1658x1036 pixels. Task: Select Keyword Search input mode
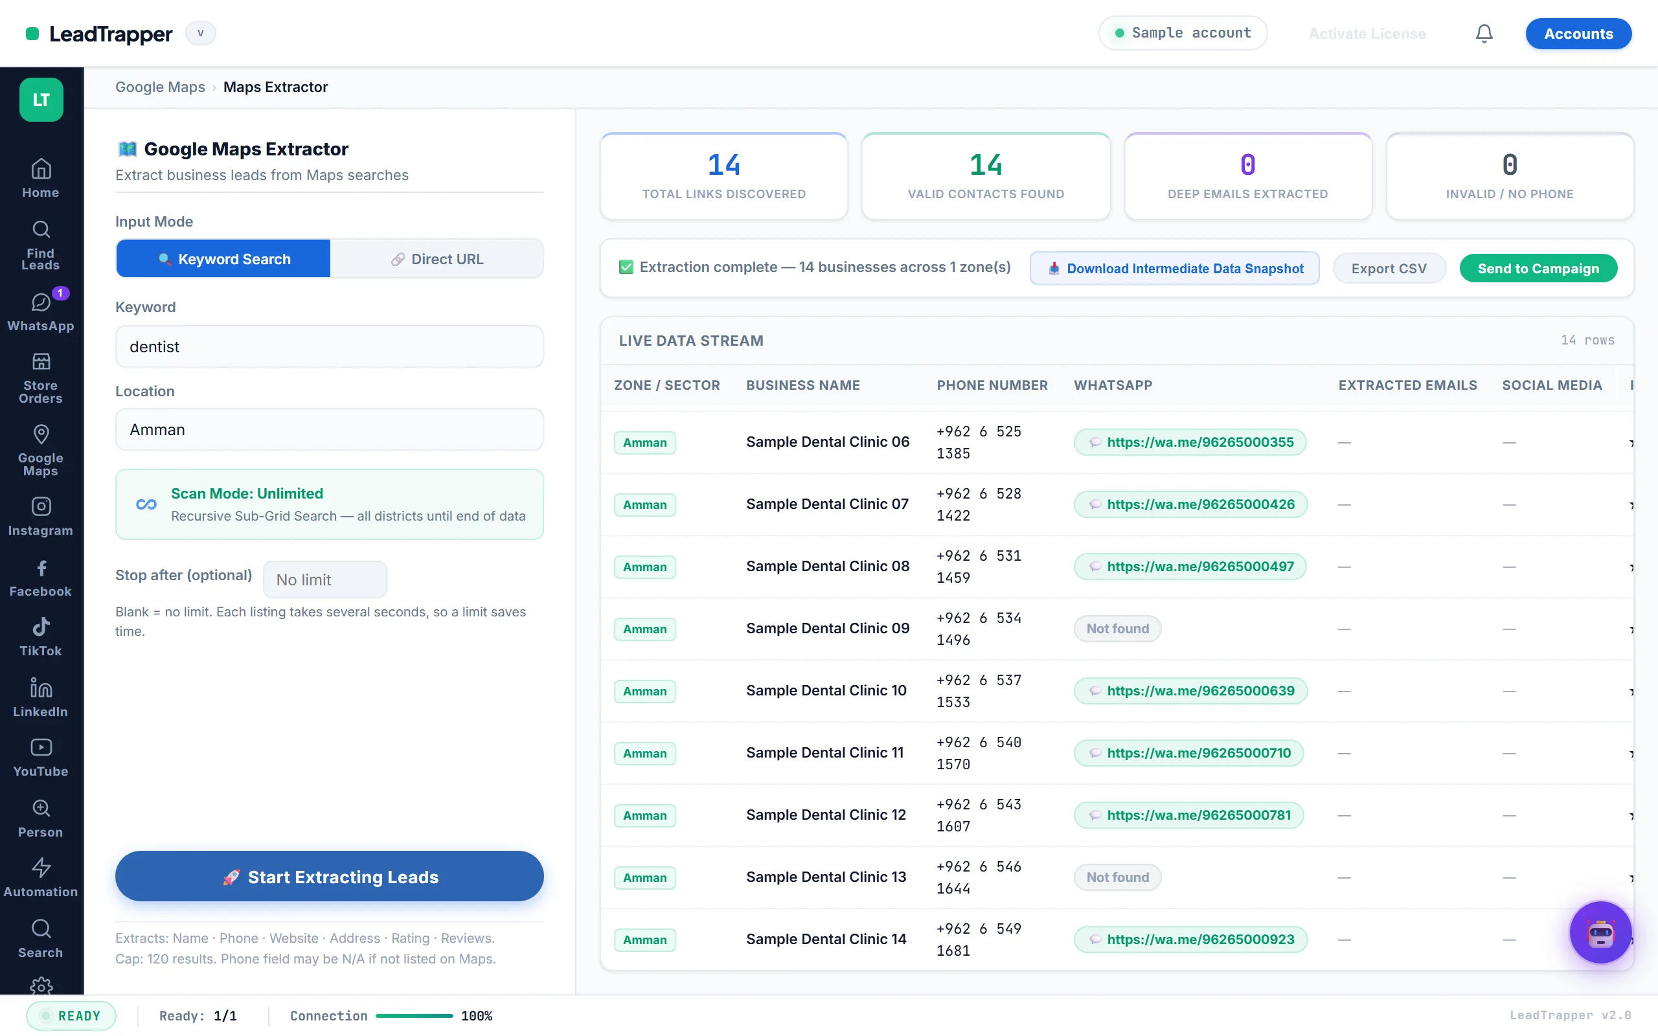223,259
